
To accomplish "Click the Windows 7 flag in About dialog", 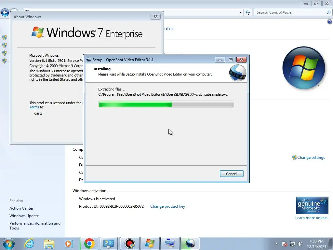I will (38, 32).
